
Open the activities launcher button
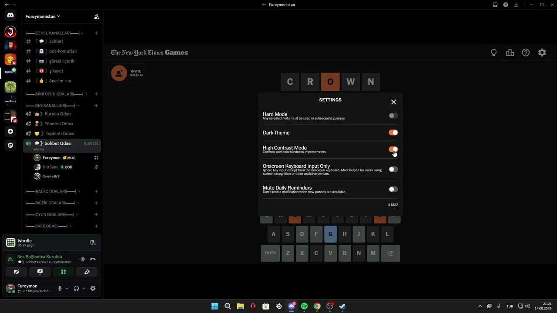coord(64,272)
